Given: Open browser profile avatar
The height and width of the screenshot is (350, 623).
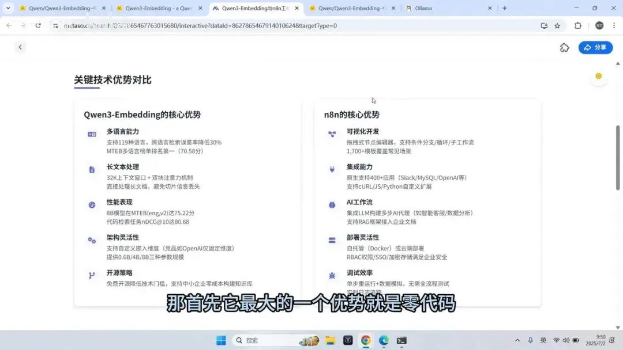Looking at the screenshot, I should (599, 25).
